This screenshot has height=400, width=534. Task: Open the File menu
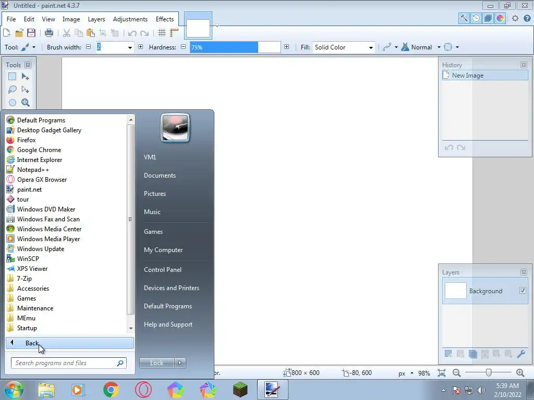[x=11, y=19]
